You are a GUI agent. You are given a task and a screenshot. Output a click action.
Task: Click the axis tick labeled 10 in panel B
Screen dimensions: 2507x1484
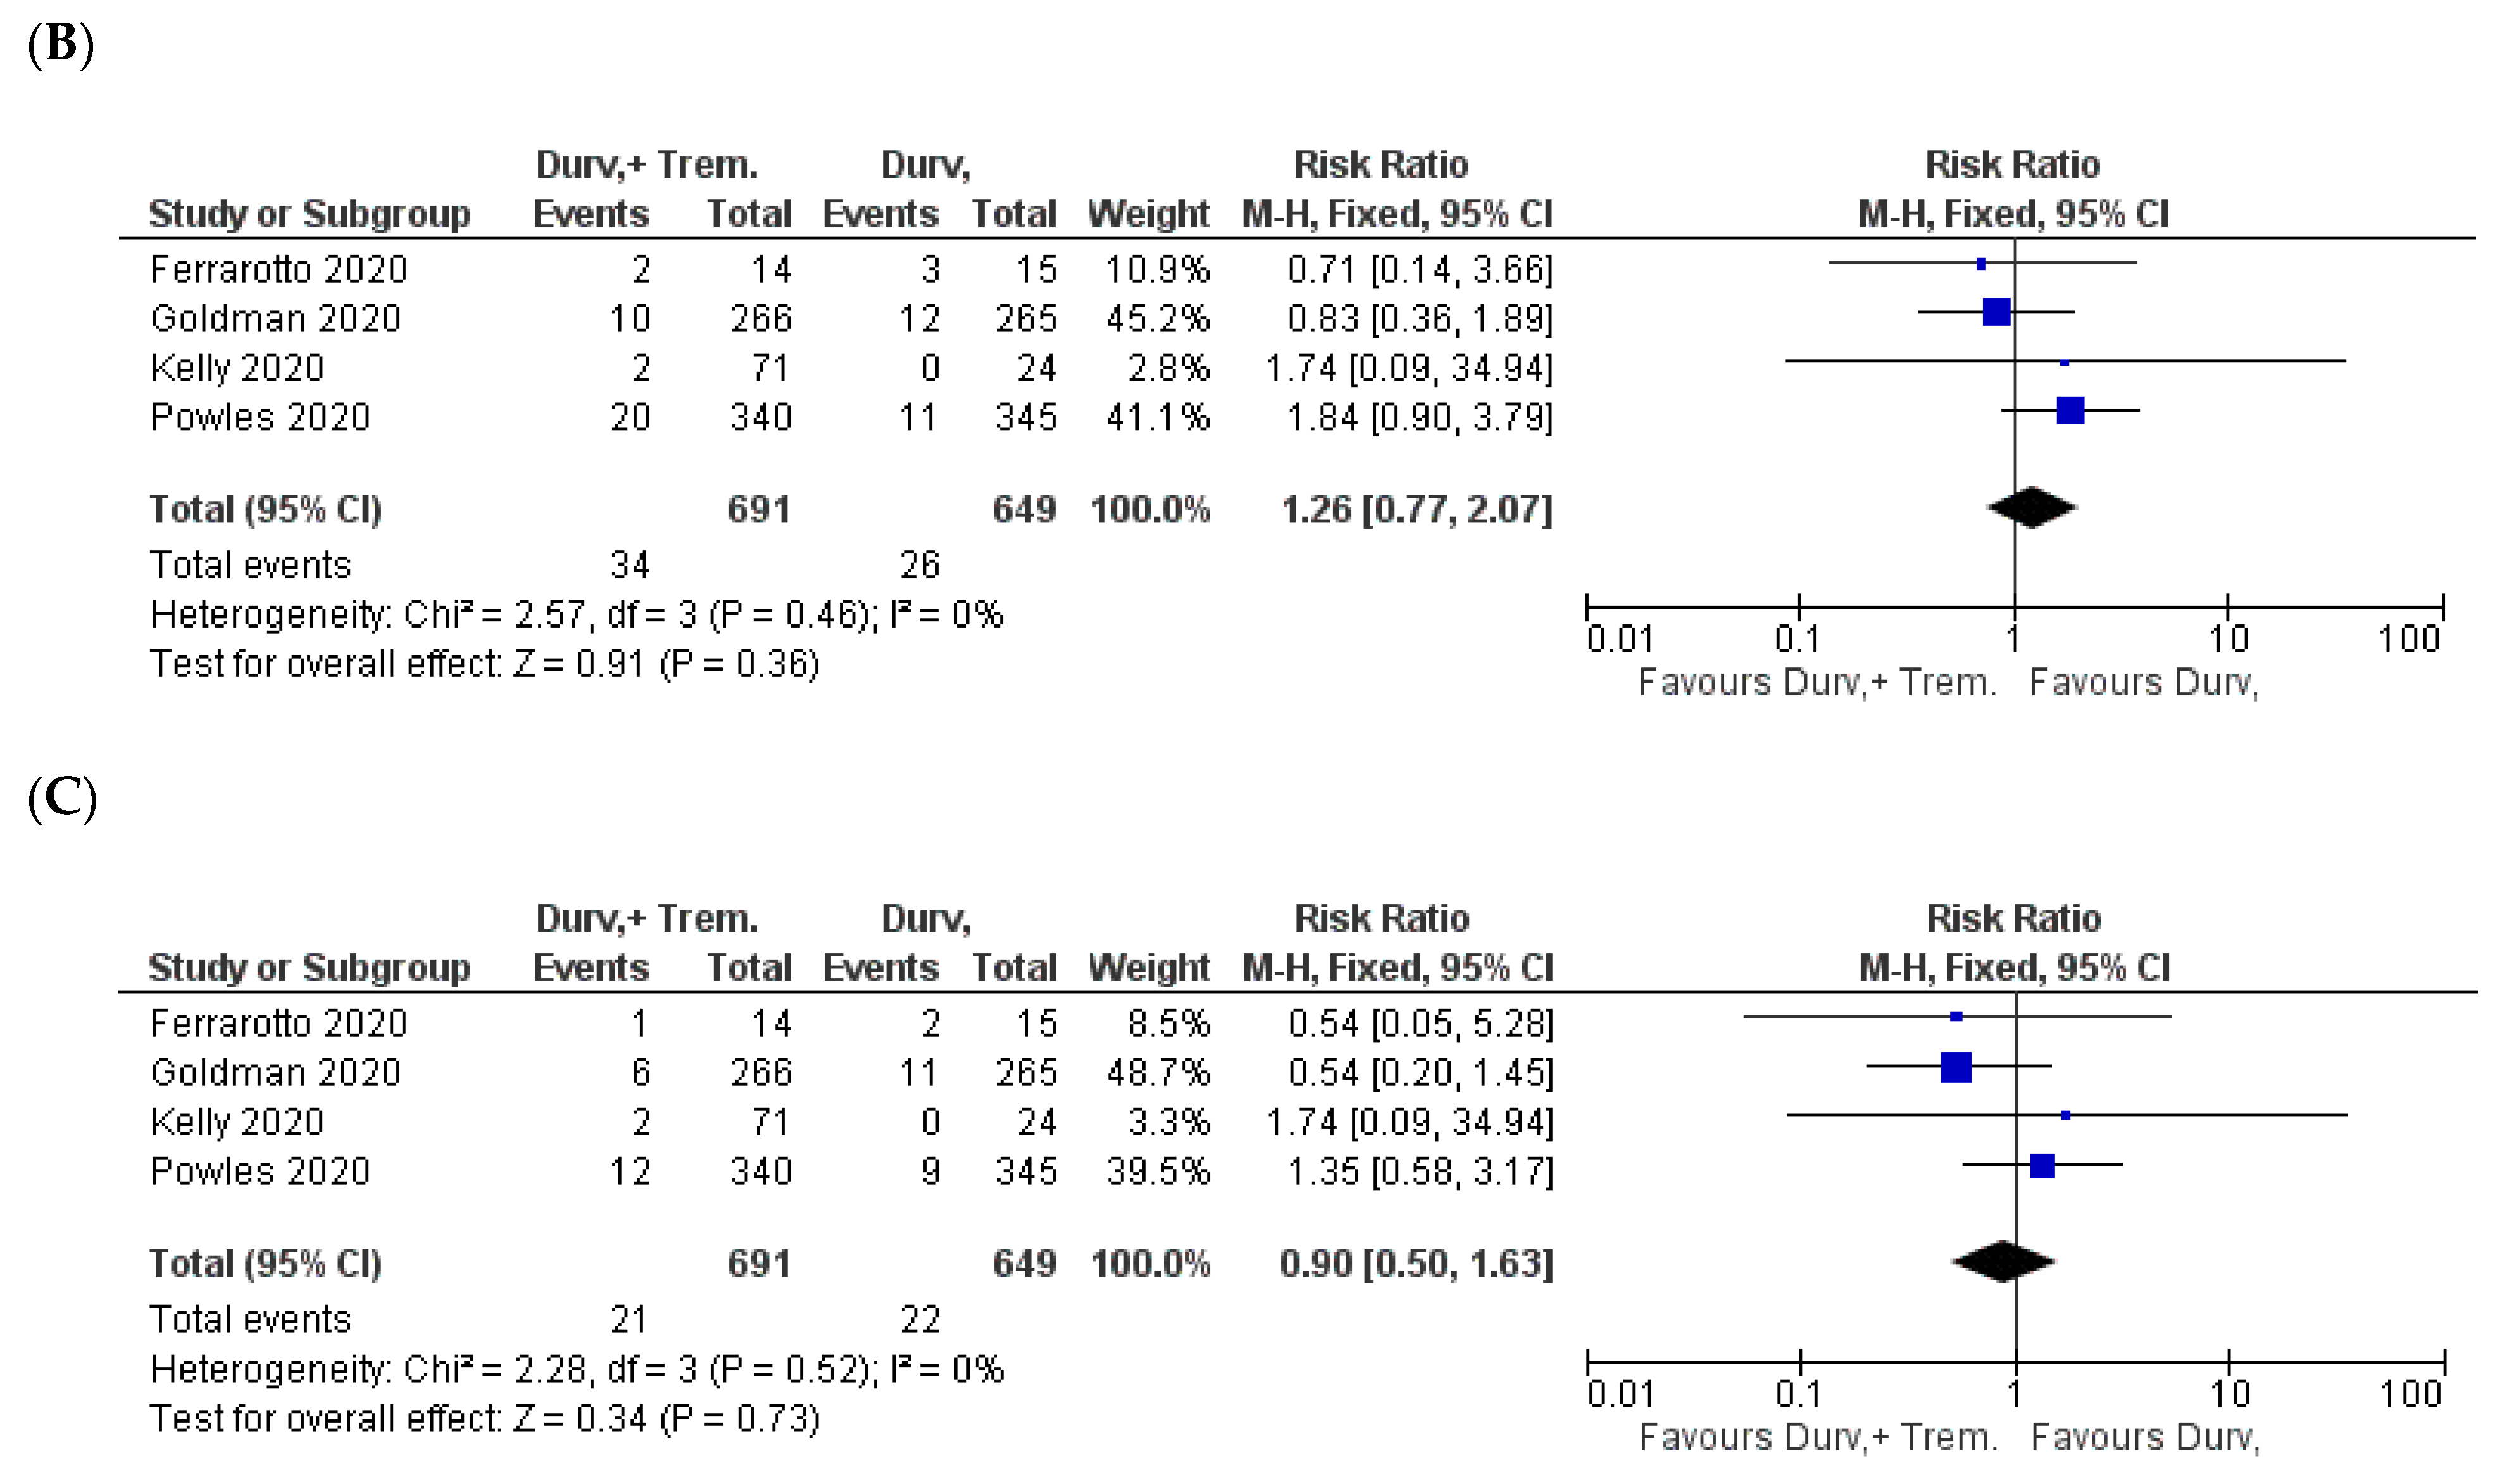click(x=2228, y=638)
